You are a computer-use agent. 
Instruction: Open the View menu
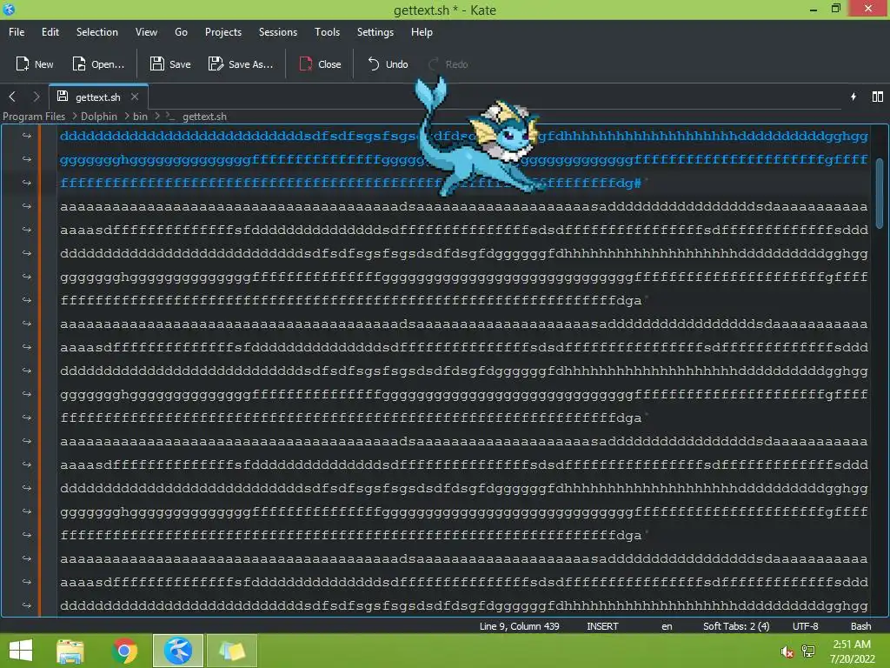[x=146, y=32]
